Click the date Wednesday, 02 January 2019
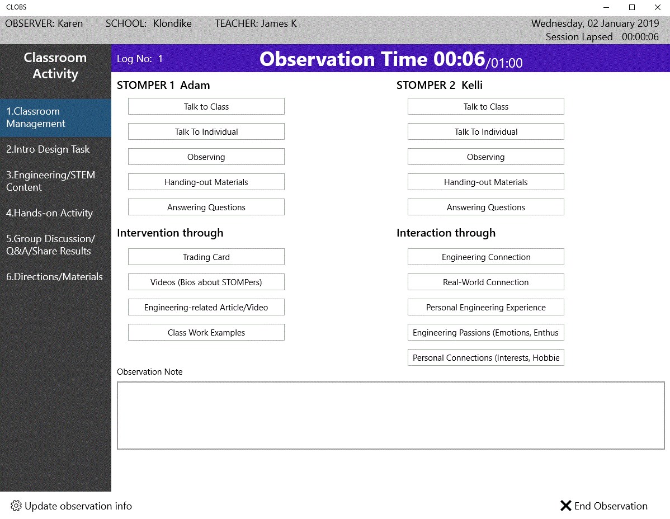 (595, 23)
